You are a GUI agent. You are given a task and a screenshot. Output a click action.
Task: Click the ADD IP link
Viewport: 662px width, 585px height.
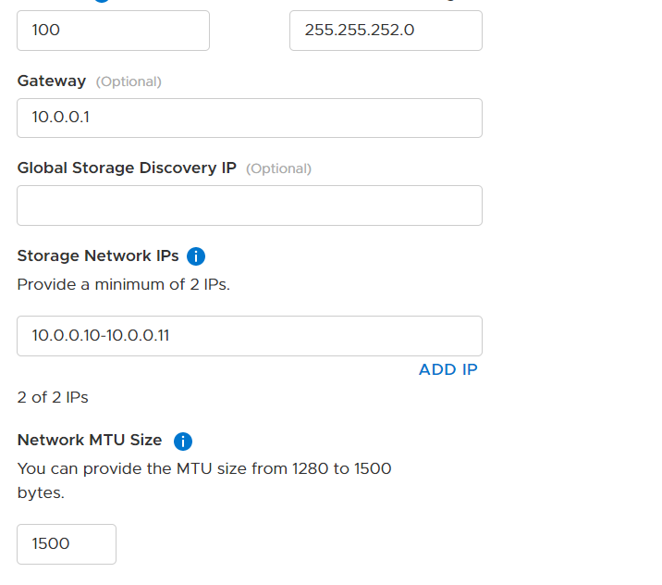[x=447, y=370]
